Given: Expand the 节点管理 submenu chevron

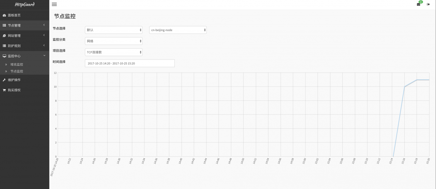Looking at the screenshot, I should click(x=44, y=25).
